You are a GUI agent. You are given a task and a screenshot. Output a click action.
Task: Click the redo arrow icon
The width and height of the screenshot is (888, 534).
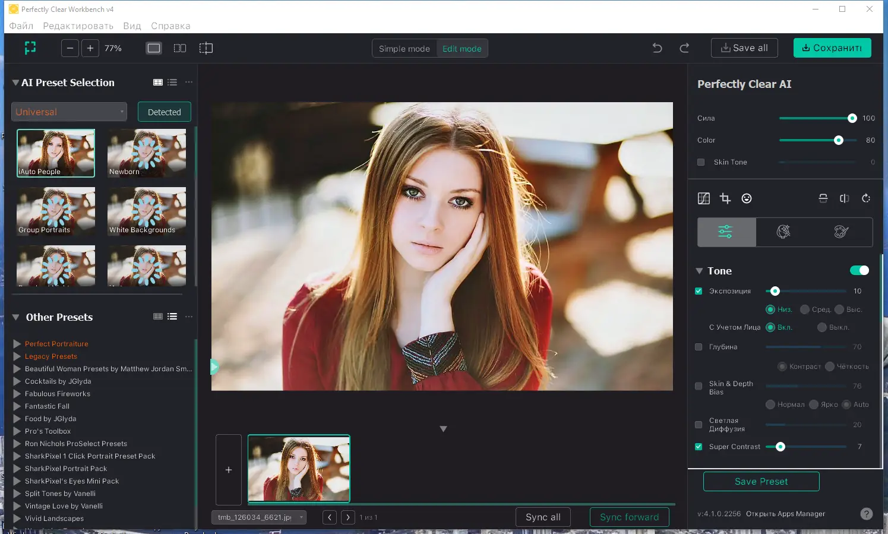pos(684,48)
